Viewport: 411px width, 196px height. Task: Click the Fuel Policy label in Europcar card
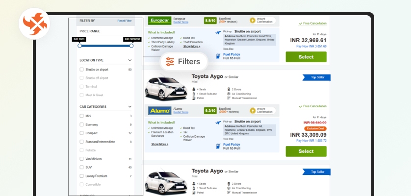click(231, 54)
